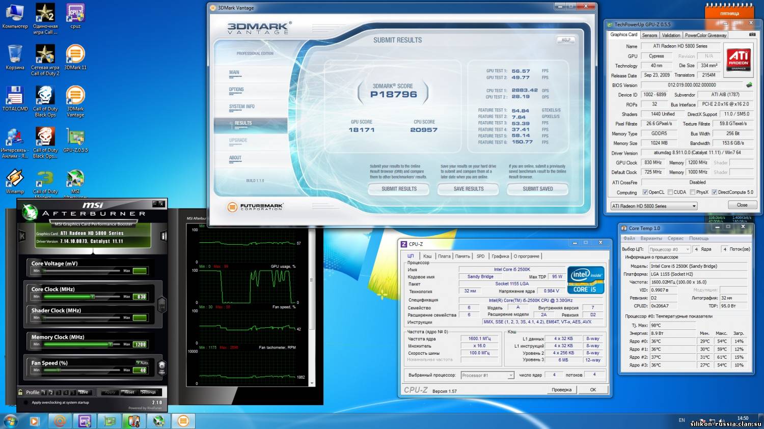Viewport: 764px width, 429px height.
Task: Switch to the Кэш tab in CPU-Z
Action: (x=427, y=256)
